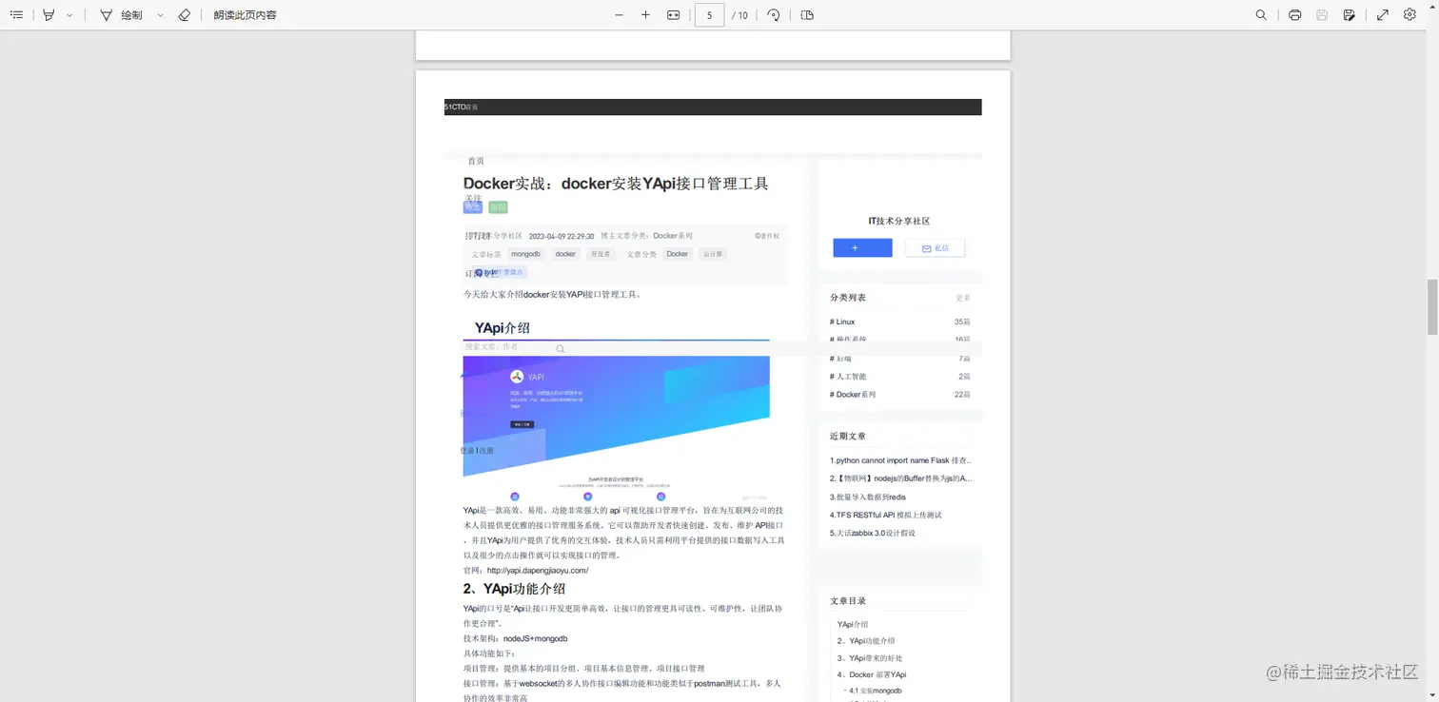Click 2、YApi功能介绍 in article directory
The image size is (1439, 702).
(866, 641)
